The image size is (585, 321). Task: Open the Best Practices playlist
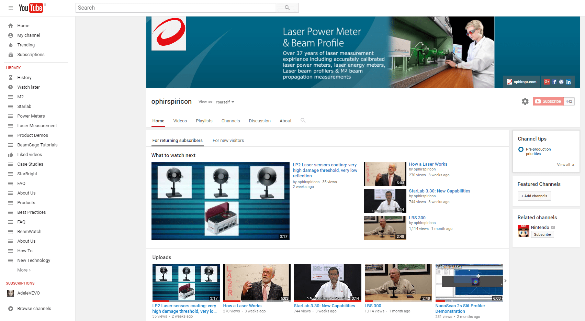32,212
